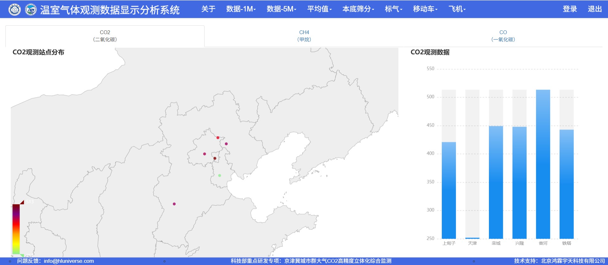Click the 兴隆 x-axis label
The height and width of the screenshot is (265, 608).
[519, 243]
